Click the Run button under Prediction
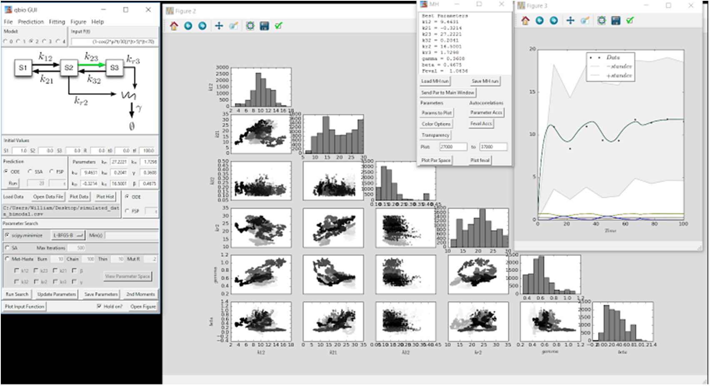Viewport: 710px width, 386px height. coord(13,183)
